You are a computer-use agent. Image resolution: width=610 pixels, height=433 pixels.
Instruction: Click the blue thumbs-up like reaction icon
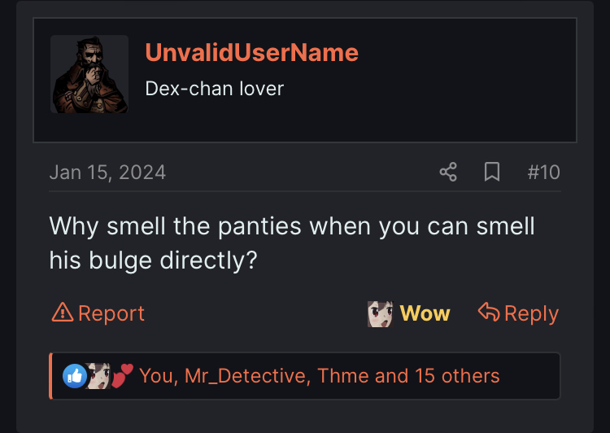[74, 376]
